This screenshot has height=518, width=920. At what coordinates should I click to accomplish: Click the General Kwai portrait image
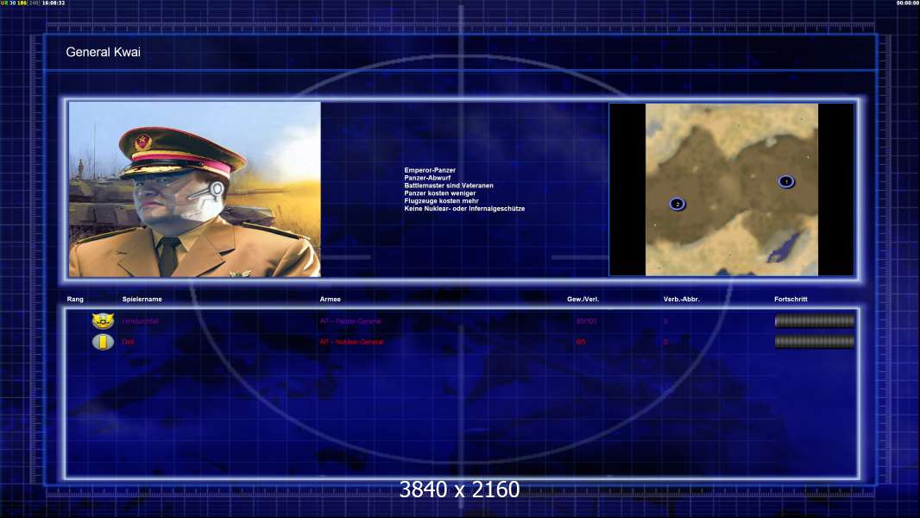[195, 189]
